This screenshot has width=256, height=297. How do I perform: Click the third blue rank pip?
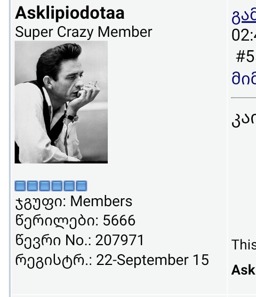click(44, 186)
